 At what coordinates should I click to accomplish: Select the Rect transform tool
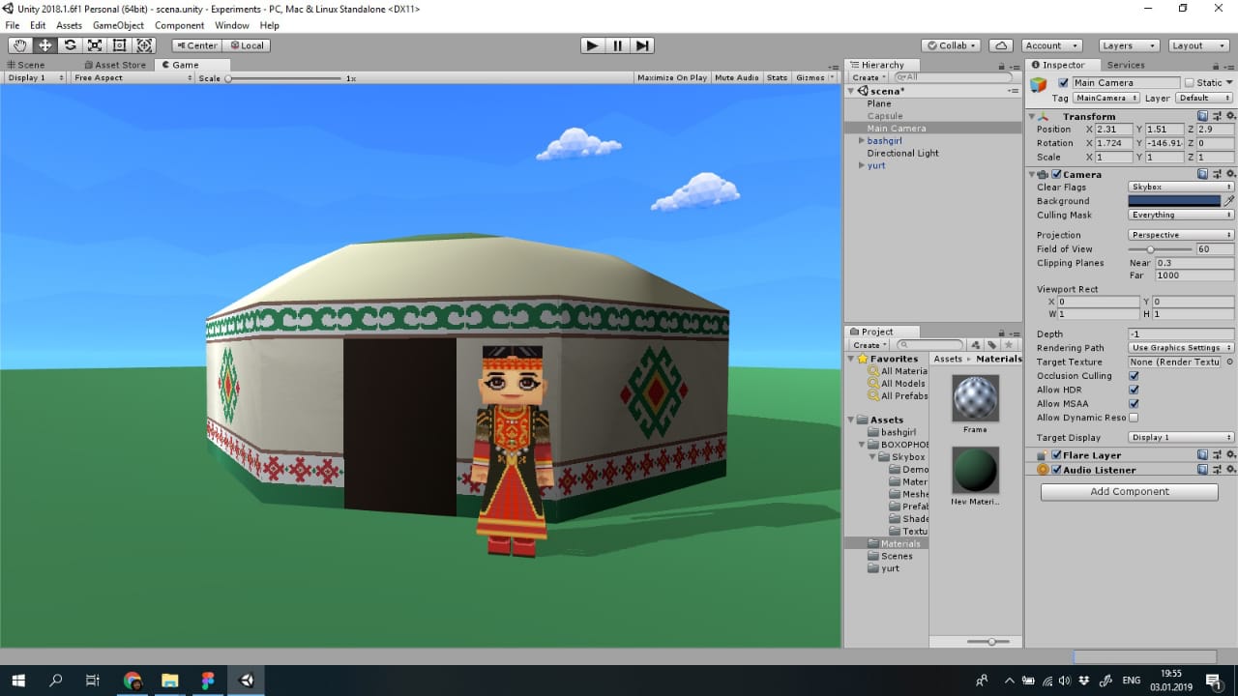(x=120, y=45)
